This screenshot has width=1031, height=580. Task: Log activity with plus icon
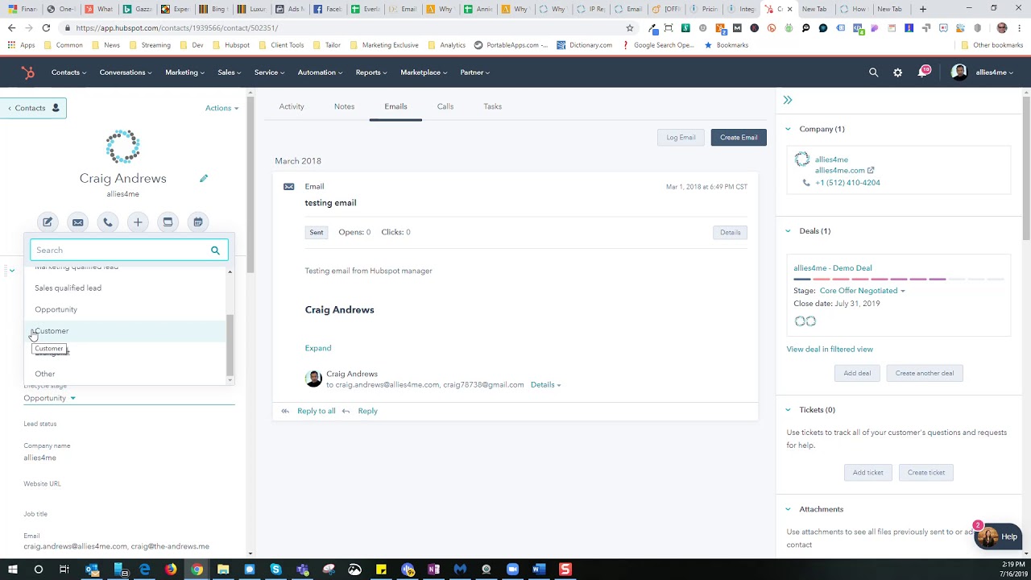[x=138, y=222]
